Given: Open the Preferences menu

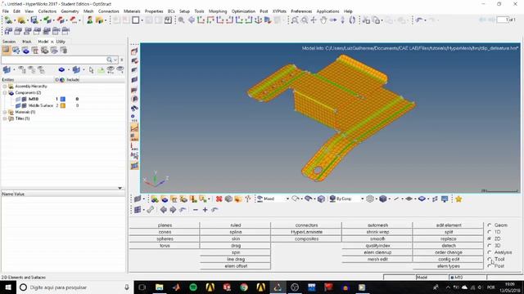Looking at the screenshot, I should pyautogui.click(x=301, y=11).
